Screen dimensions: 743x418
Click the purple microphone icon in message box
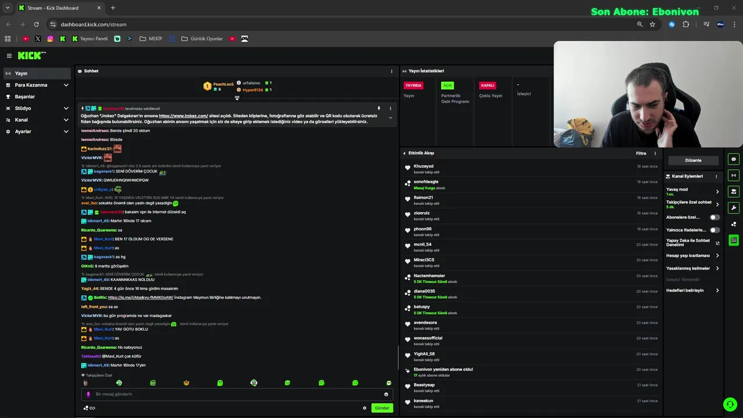89,394
